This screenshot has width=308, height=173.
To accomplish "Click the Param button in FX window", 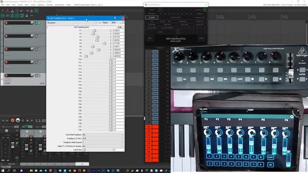I will coord(105,23).
